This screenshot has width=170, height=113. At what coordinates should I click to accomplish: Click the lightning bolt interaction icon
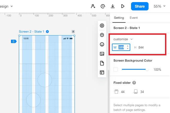pyautogui.click(x=73, y=32)
